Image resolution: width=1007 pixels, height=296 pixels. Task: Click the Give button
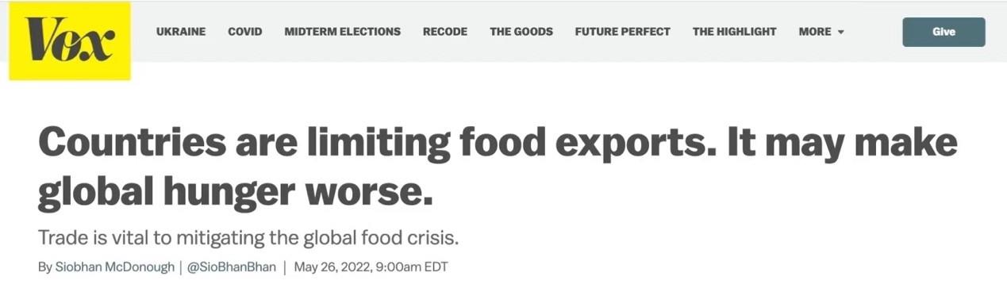(944, 32)
